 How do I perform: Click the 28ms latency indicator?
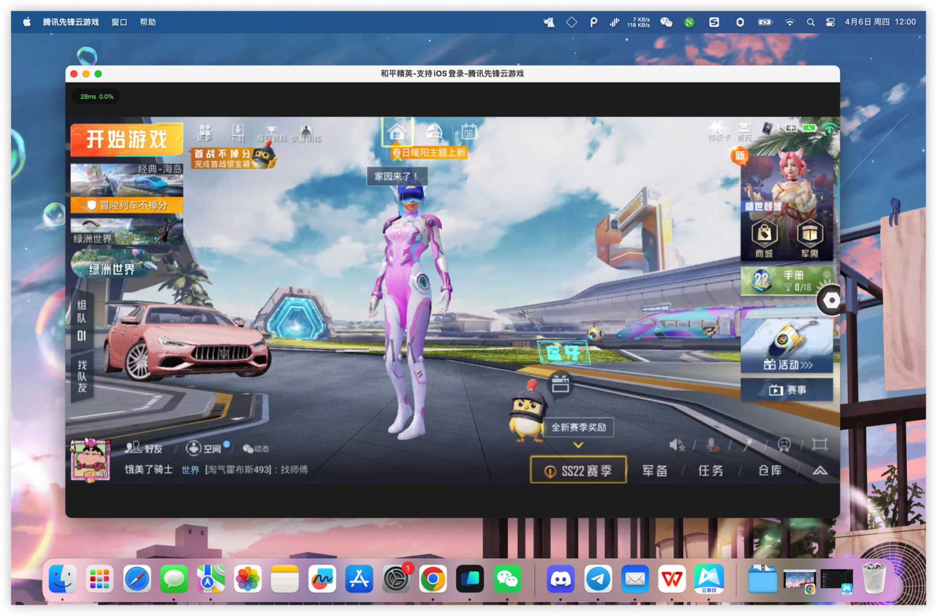(97, 97)
